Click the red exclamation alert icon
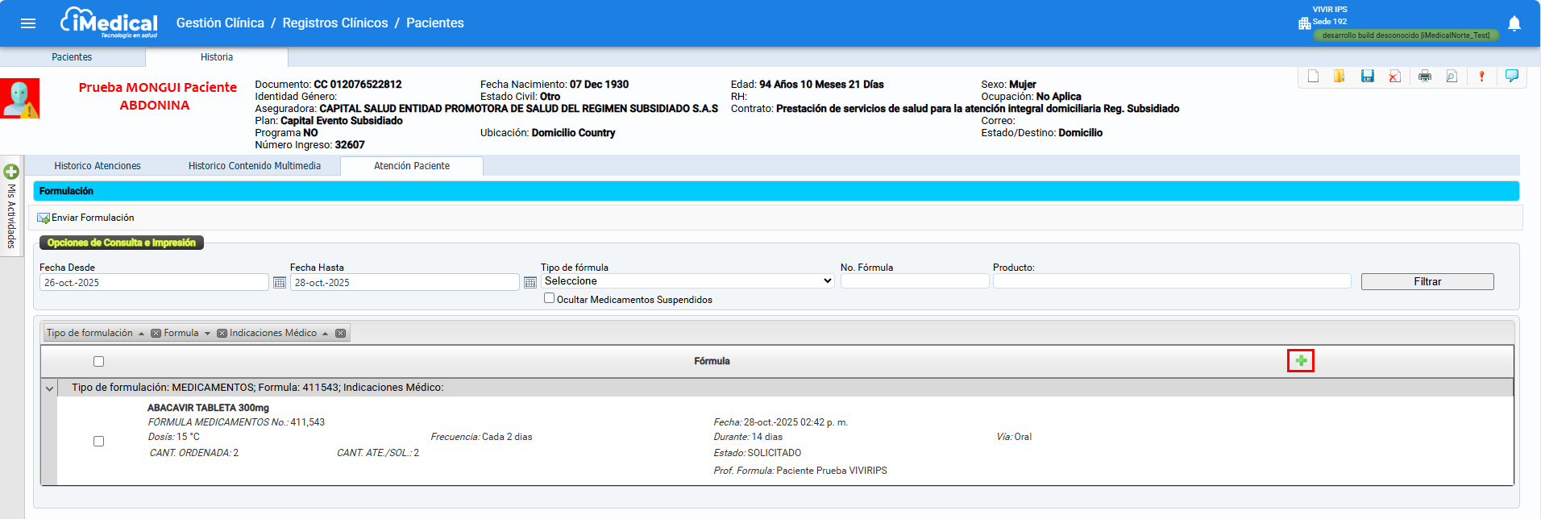Image resolution: width=1541 pixels, height=519 pixels. tap(1481, 77)
